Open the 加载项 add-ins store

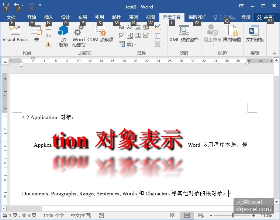[x=63, y=36]
